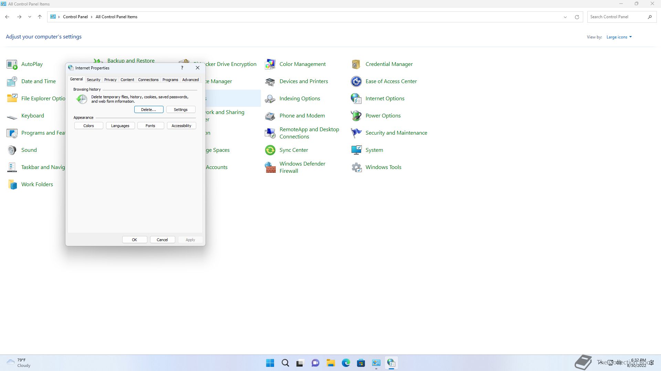This screenshot has width=661, height=371.
Task: Click the help question mark in Internet Properties
Action: click(182, 68)
